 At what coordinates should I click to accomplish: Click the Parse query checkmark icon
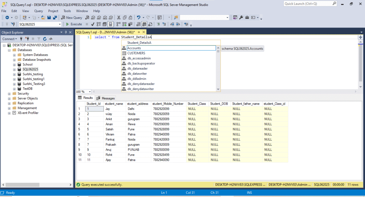coord(93,24)
